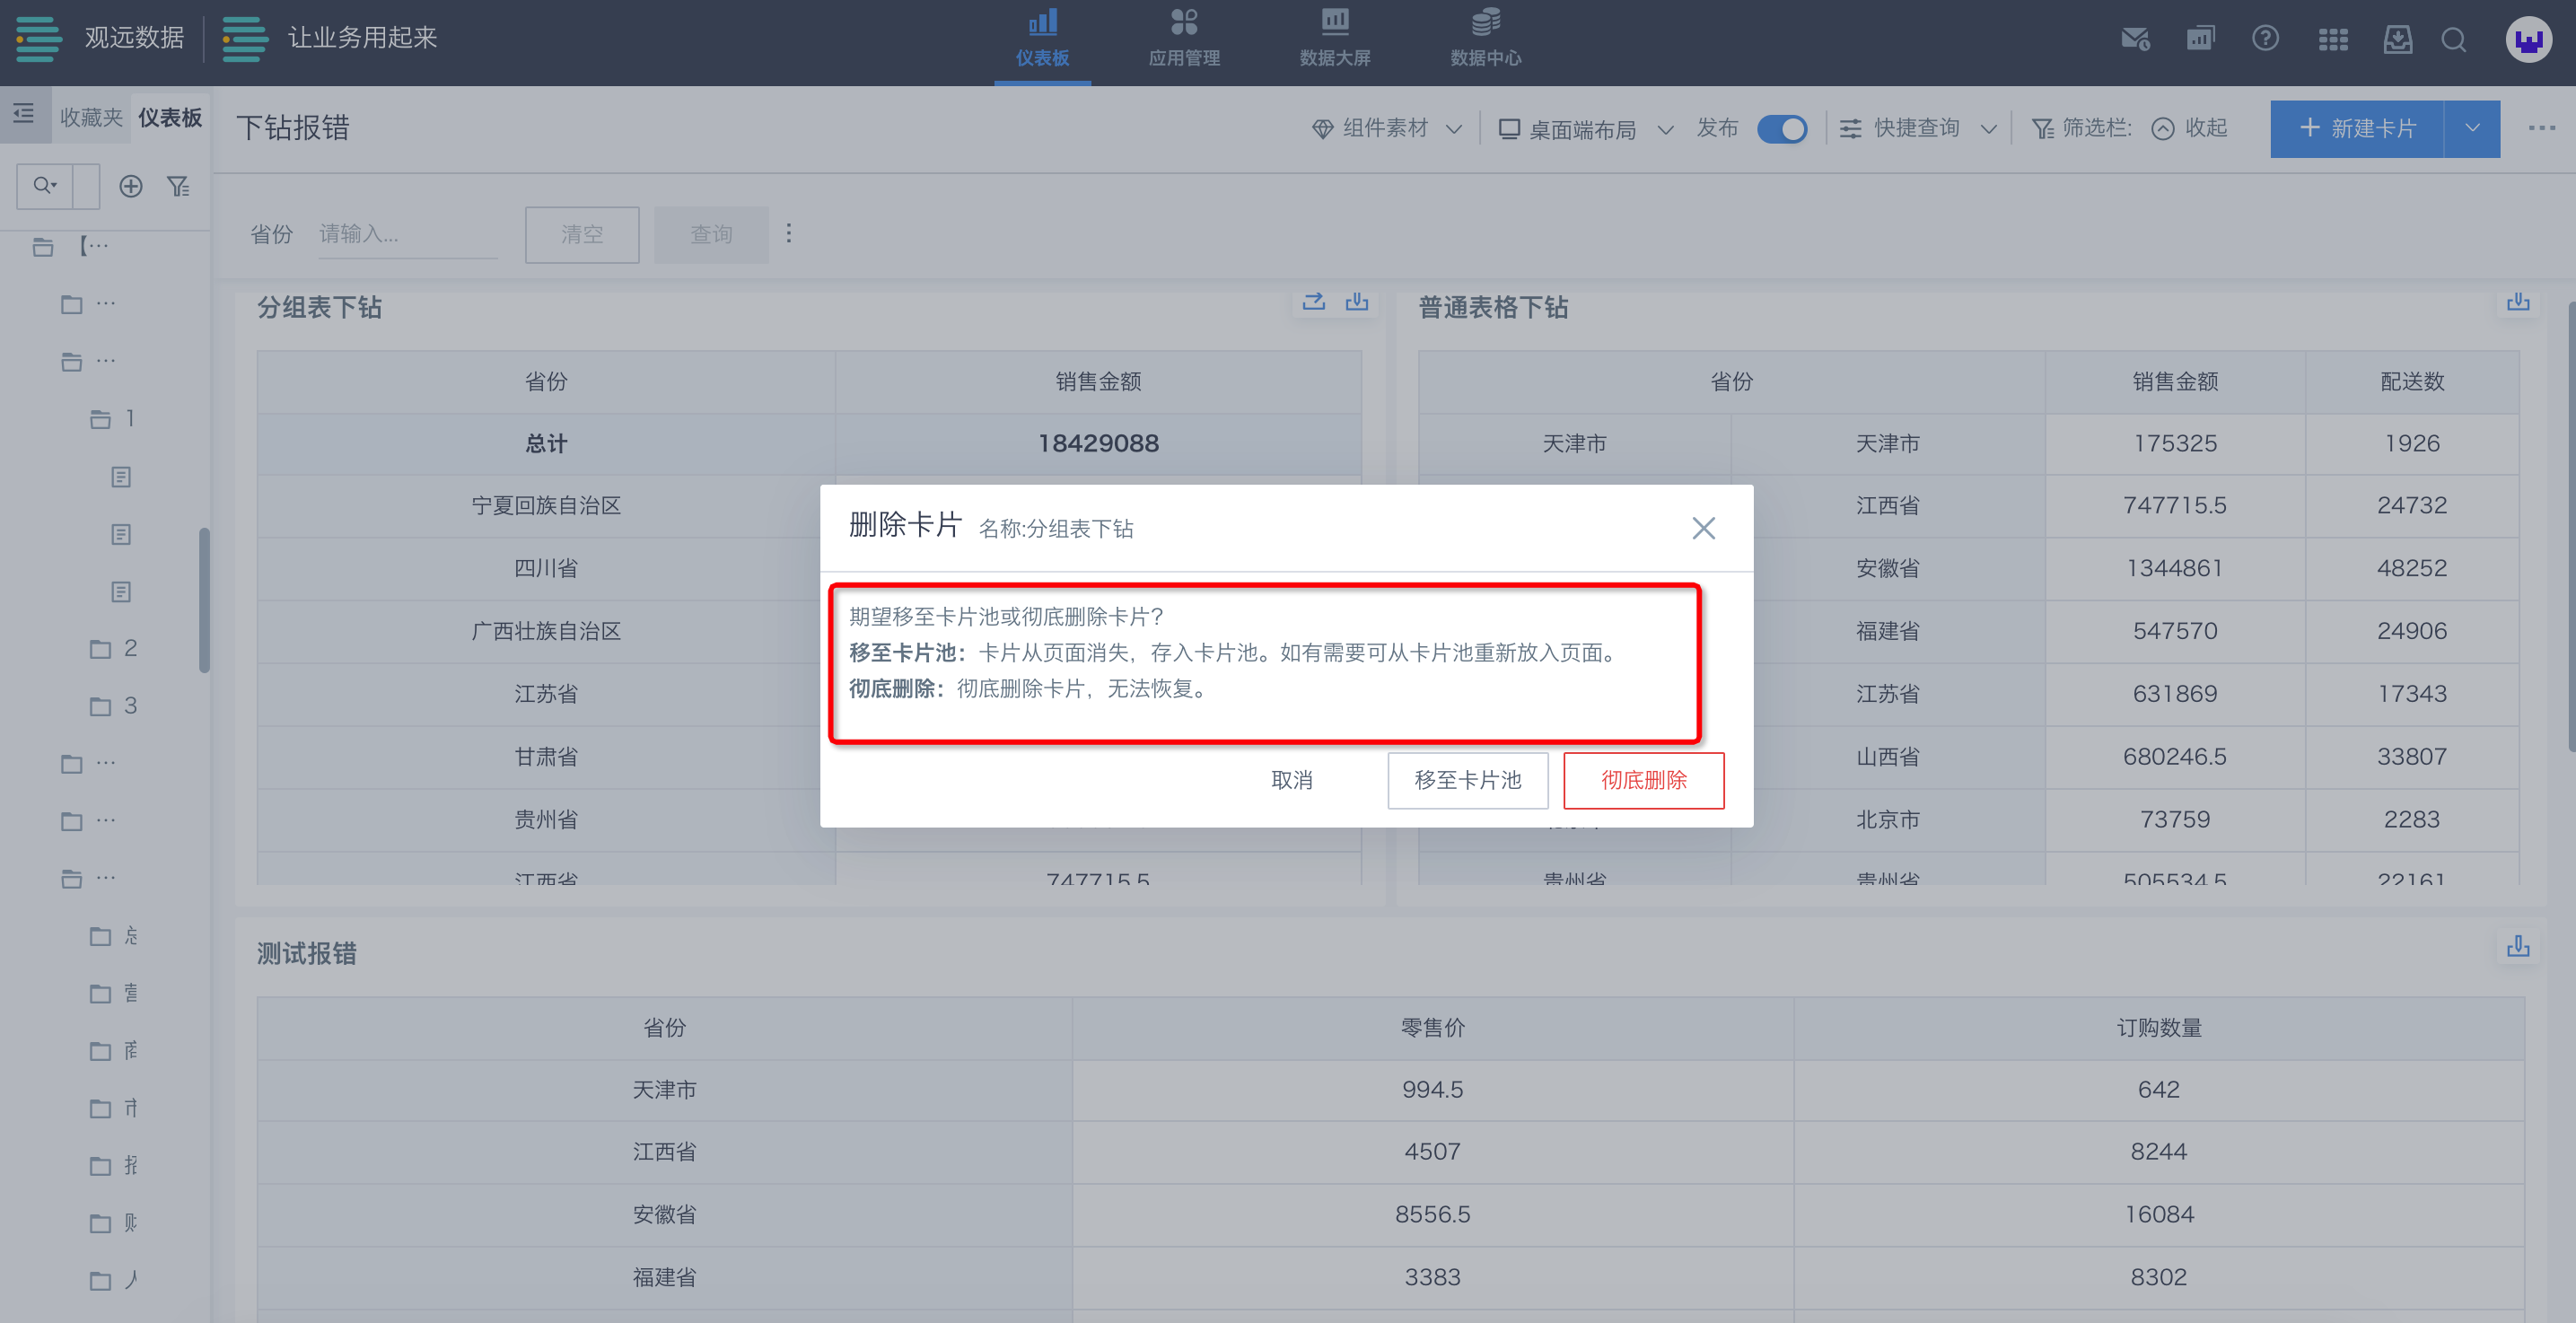Viewport: 2576px width, 1323px height.
Task: Click the 配送数 column header
Action: tap(2412, 381)
